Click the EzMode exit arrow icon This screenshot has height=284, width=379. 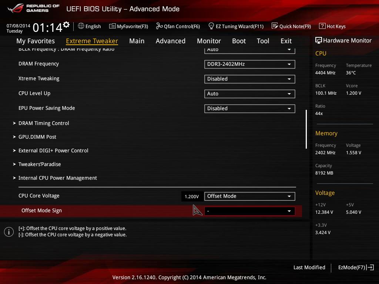pyautogui.click(x=370, y=267)
